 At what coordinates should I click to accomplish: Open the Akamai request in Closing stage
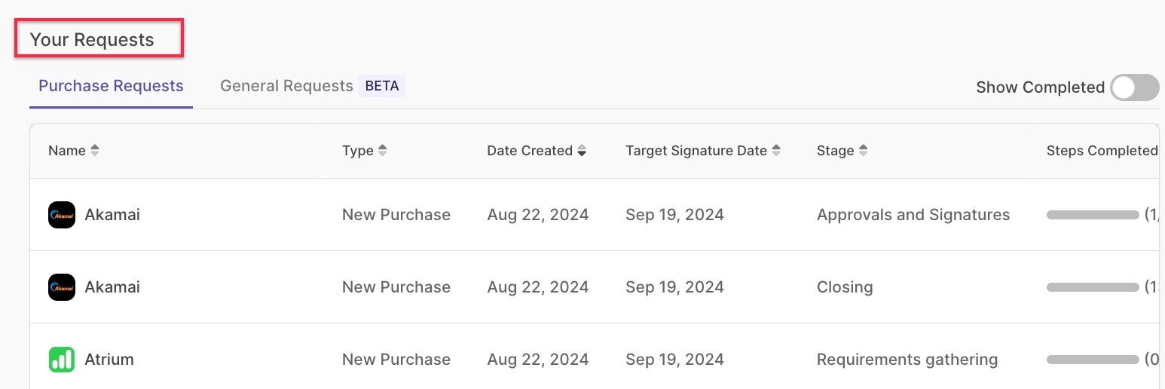[x=594, y=287]
